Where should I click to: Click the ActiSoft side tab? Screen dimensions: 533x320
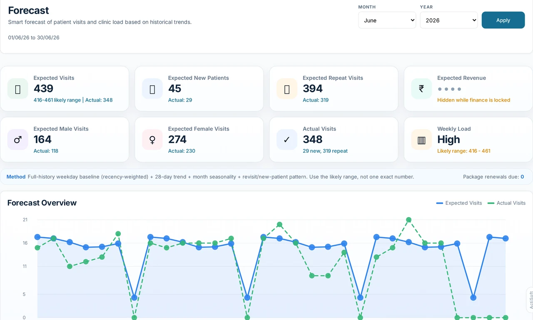[x=530, y=300]
